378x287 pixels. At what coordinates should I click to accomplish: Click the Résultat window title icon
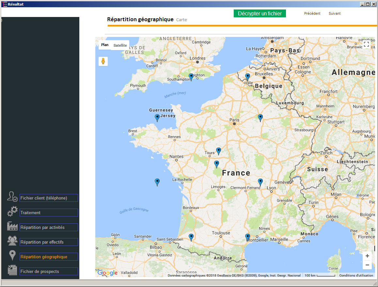coord(4,4)
